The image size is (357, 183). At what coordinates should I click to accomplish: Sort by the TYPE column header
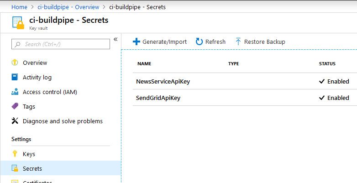234,64
